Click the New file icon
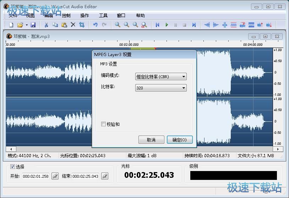Image resolution: width=289 pixels, height=198 pixels. tap(11, 25)
